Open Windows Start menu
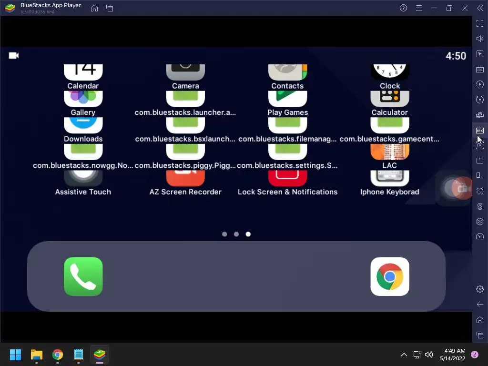This screenshot has height=366, width=488. pos(15,355)
